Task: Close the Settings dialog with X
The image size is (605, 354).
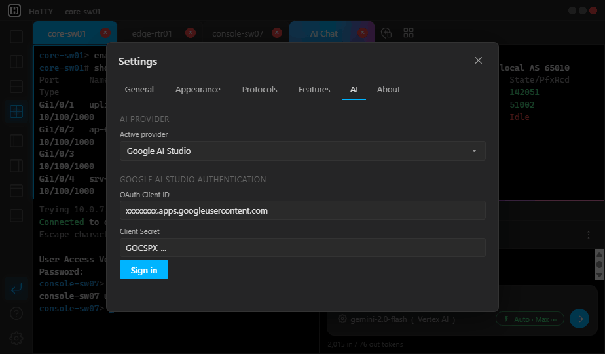Action: (x=478, y=60)
